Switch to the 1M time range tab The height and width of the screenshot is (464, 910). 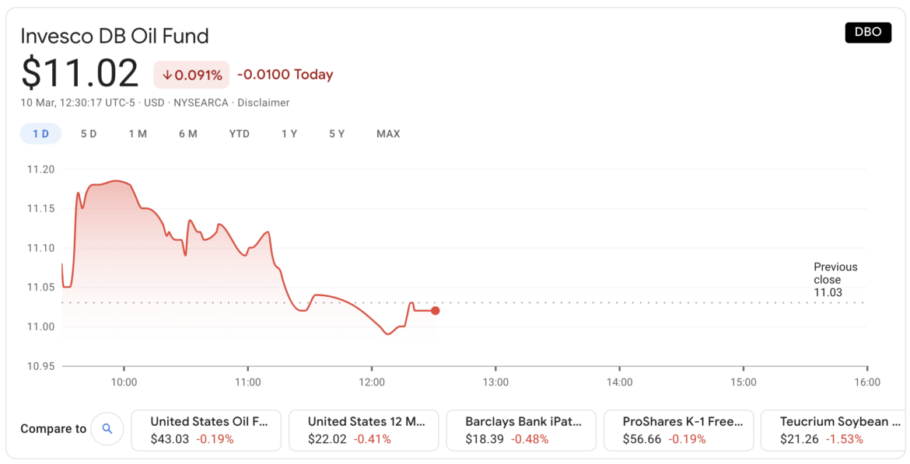coord(138,133)
